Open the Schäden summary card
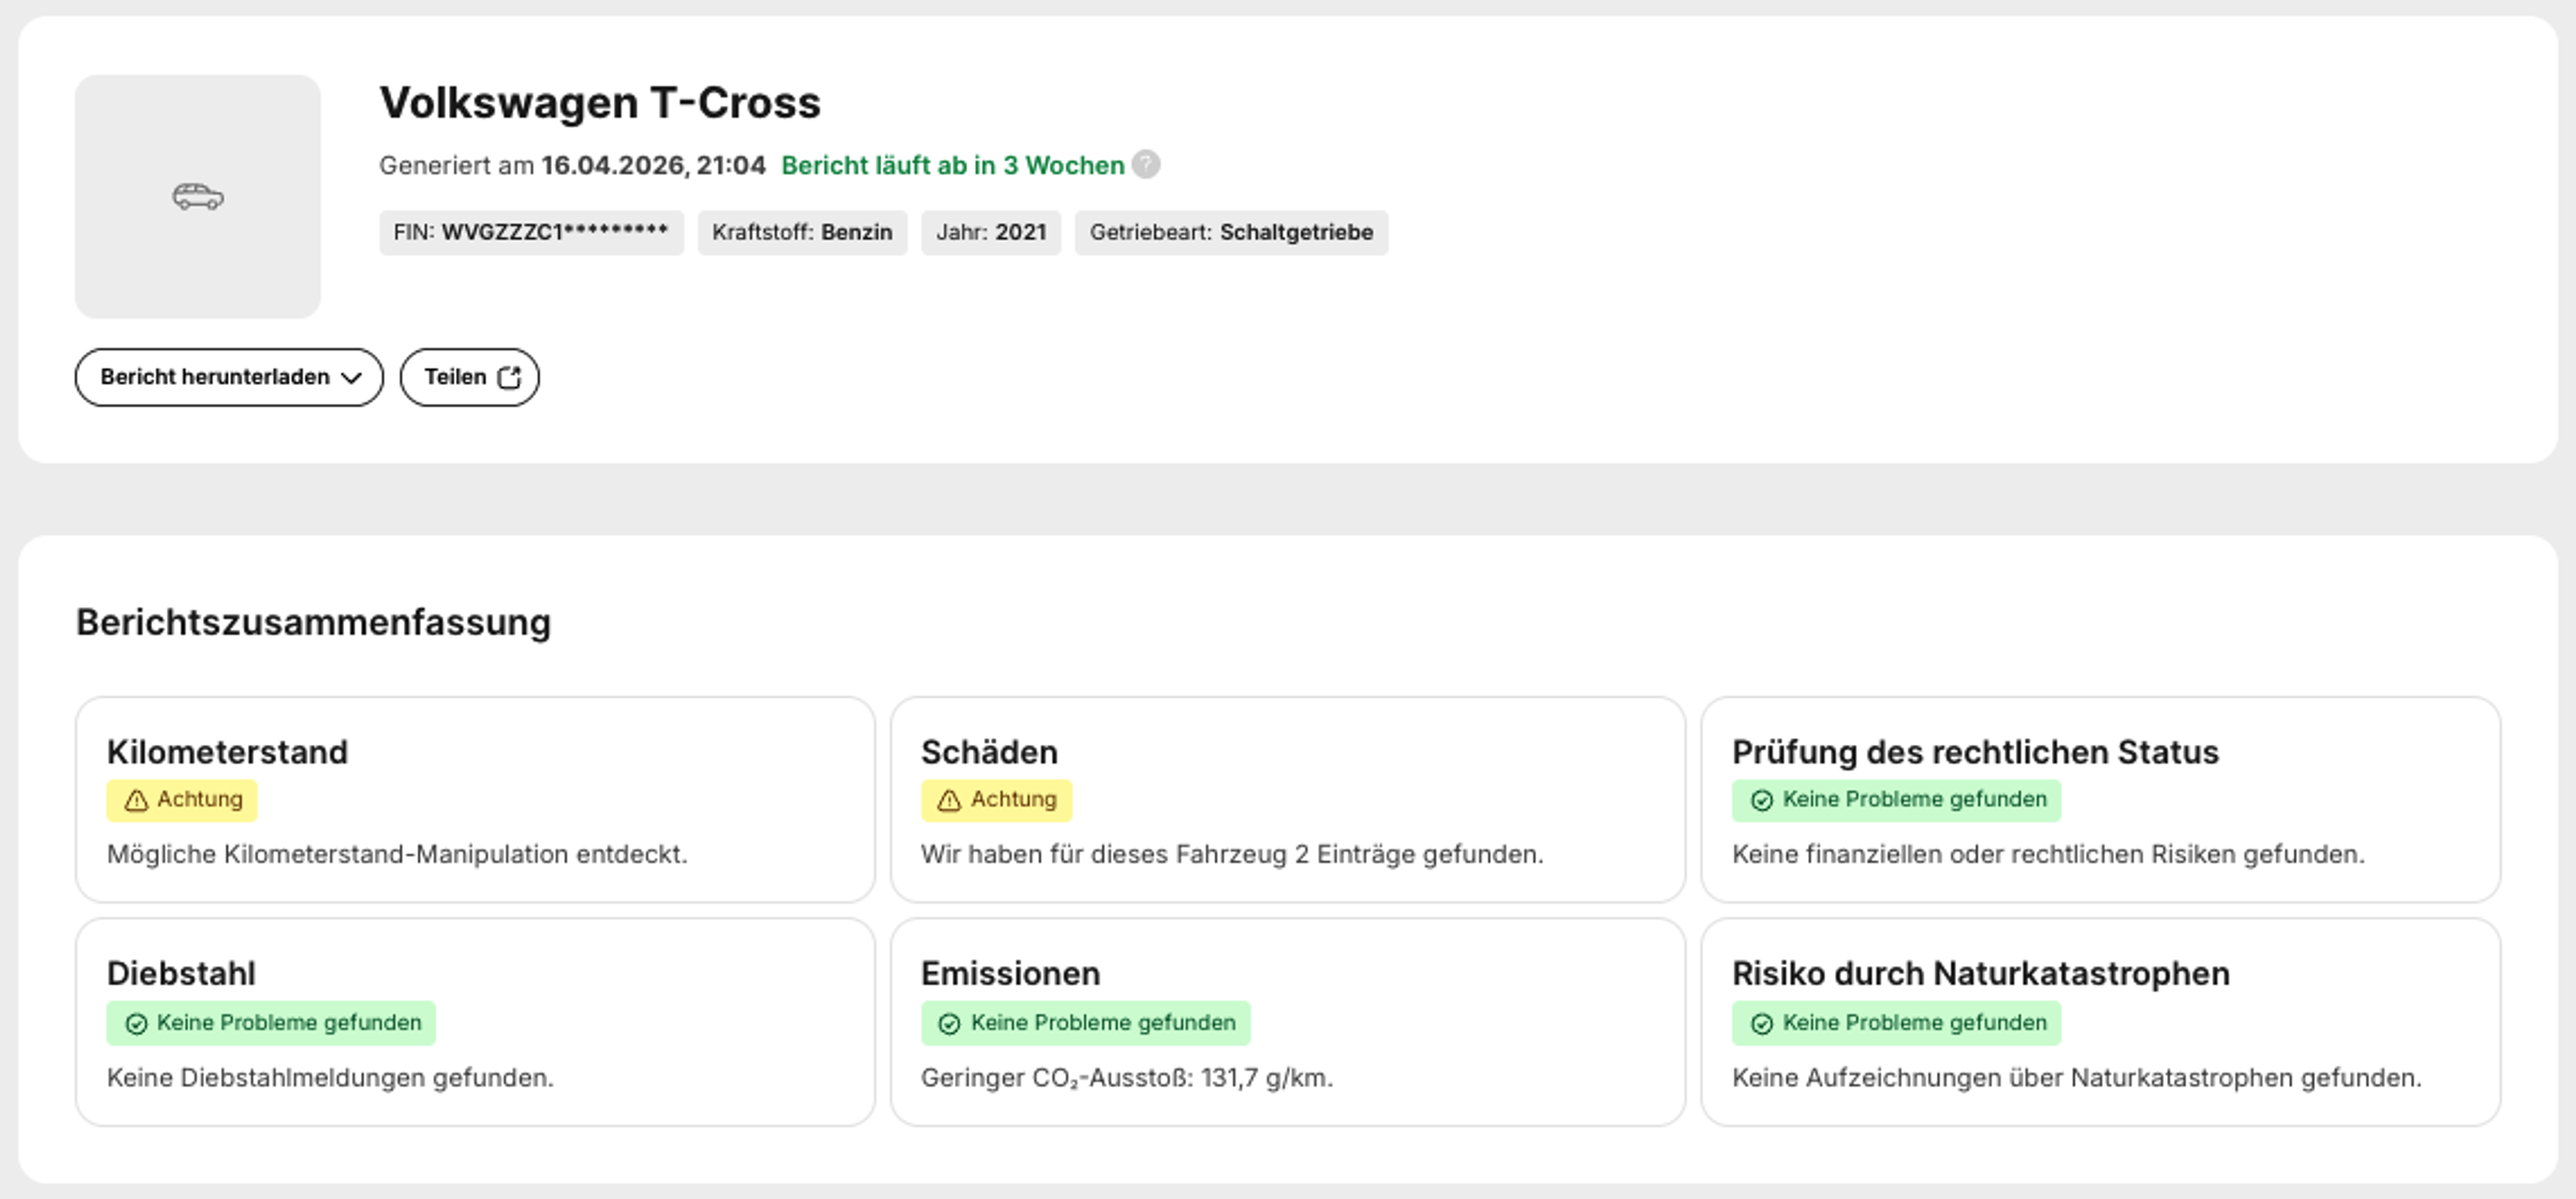This screenshot has width=2576, height=1199. [x=1288, y=799]
